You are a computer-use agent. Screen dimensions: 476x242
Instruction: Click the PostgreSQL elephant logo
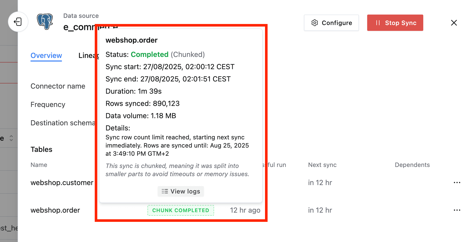pos(45,21)
